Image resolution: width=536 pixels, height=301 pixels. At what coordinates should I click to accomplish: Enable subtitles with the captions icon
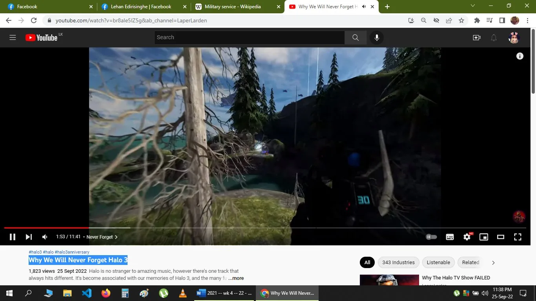tap(450, 237)
